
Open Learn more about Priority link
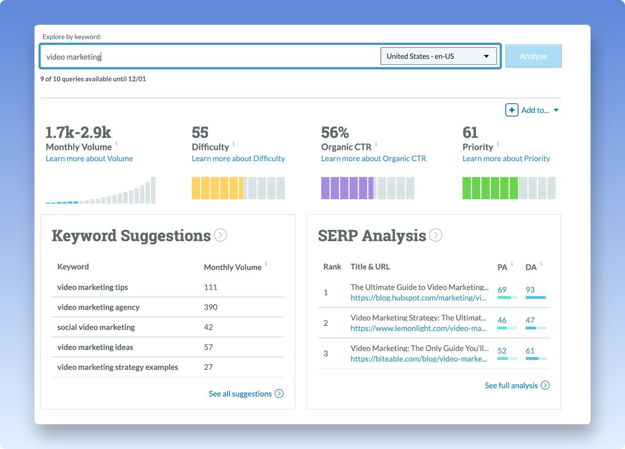pos(506,158)
